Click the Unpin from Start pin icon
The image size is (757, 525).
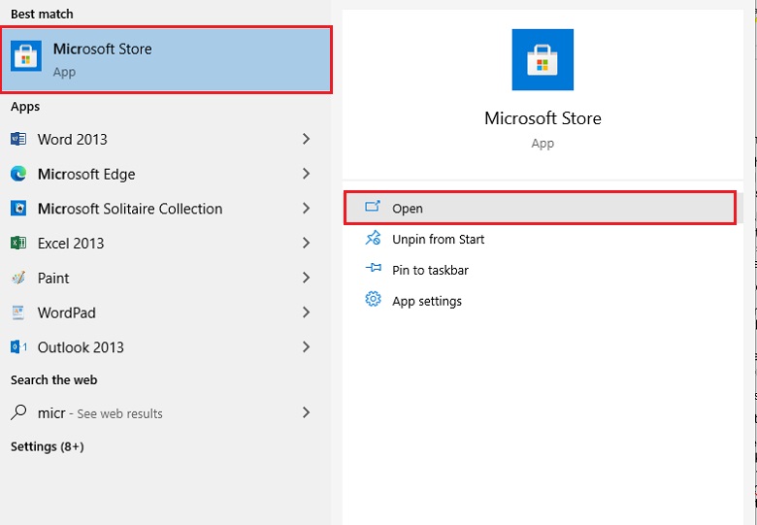[373, 238]
